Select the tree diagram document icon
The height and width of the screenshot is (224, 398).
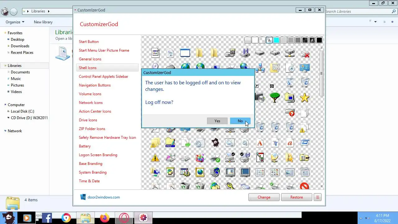coord(260,157)
